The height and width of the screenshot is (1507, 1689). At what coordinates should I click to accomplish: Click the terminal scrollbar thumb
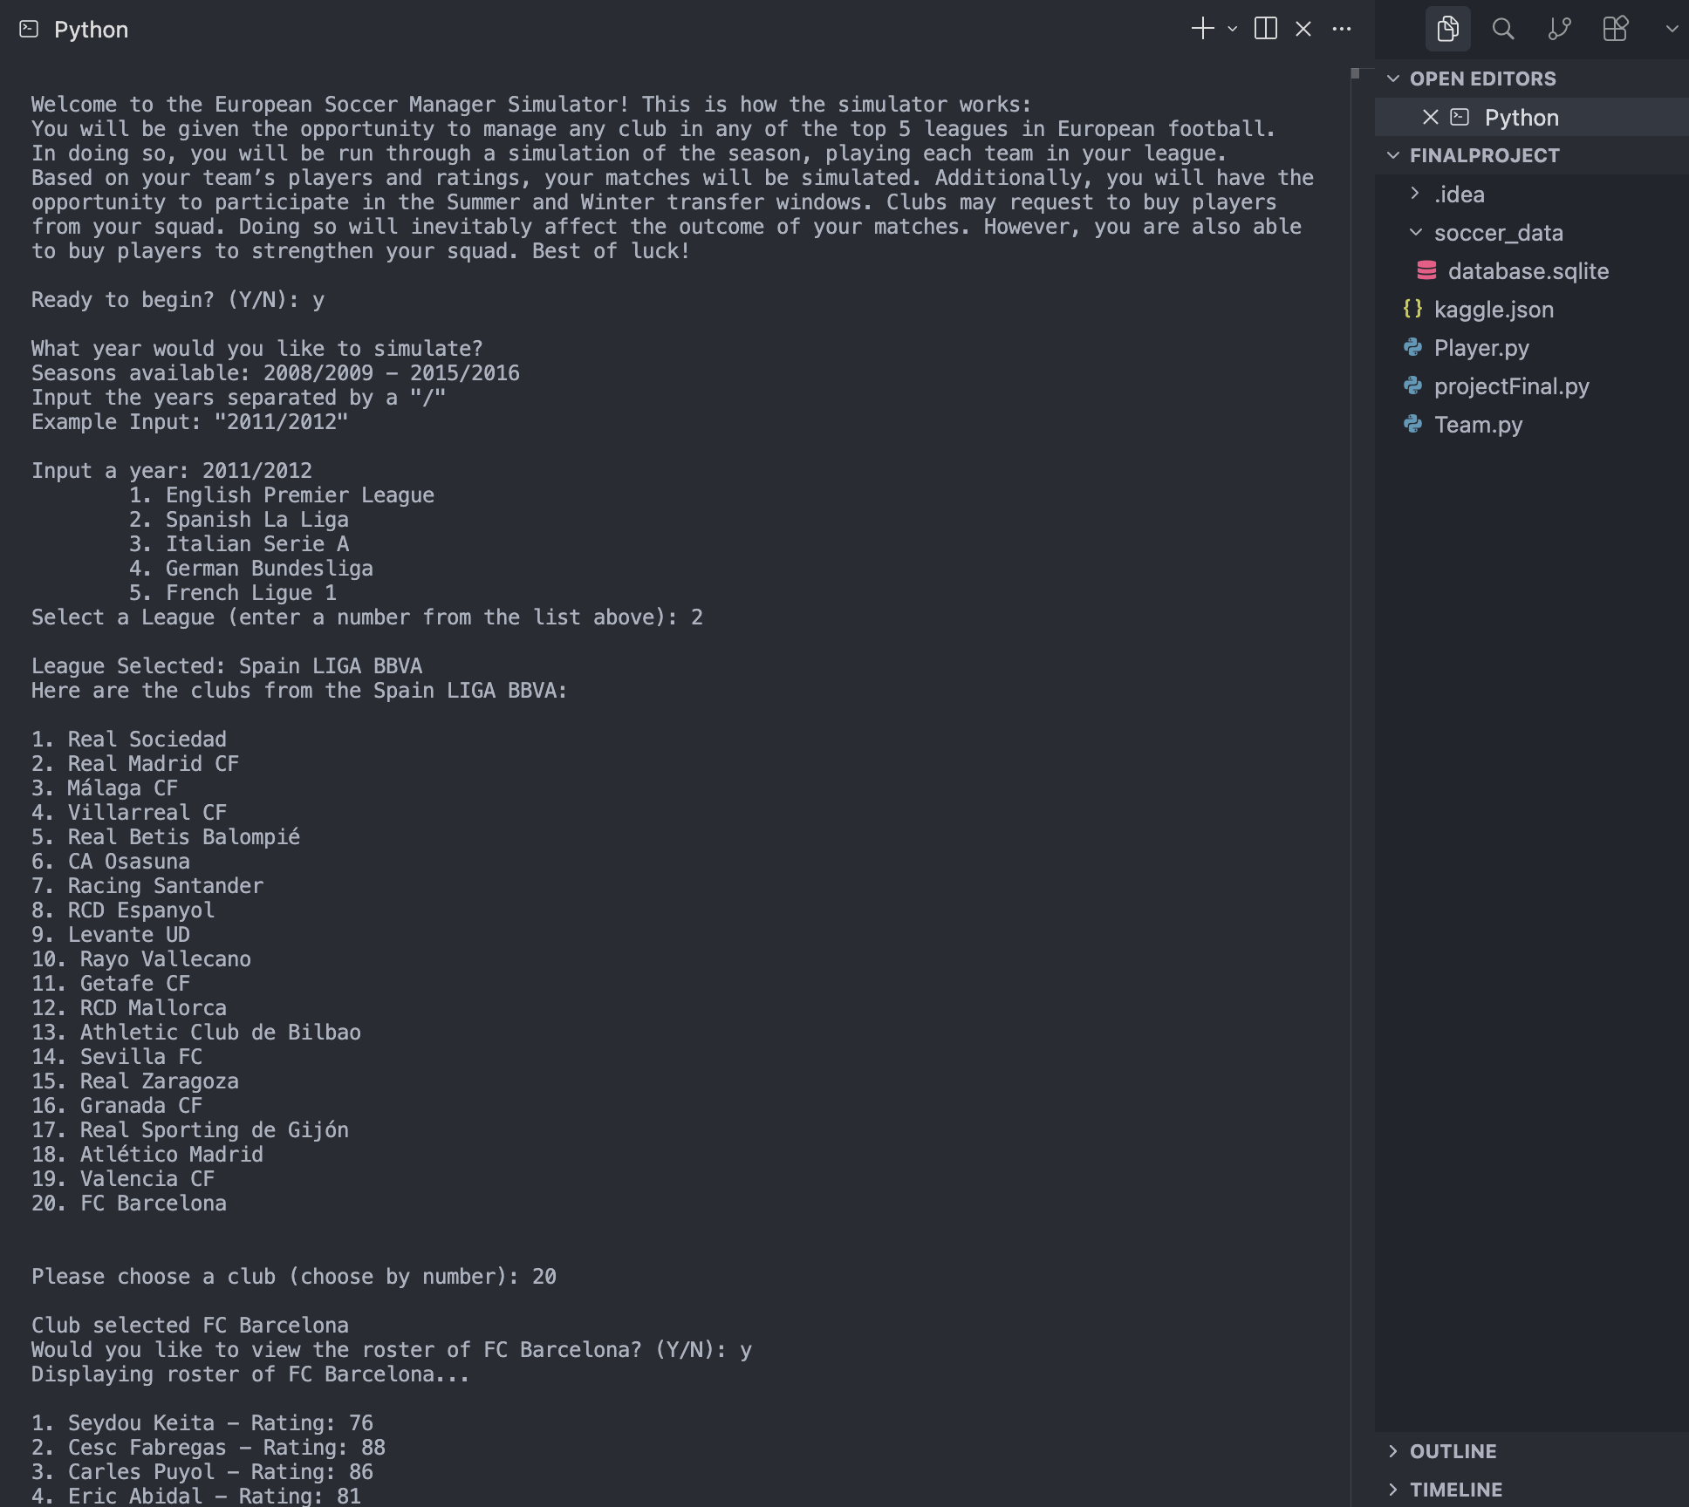tap(1355, 73)
